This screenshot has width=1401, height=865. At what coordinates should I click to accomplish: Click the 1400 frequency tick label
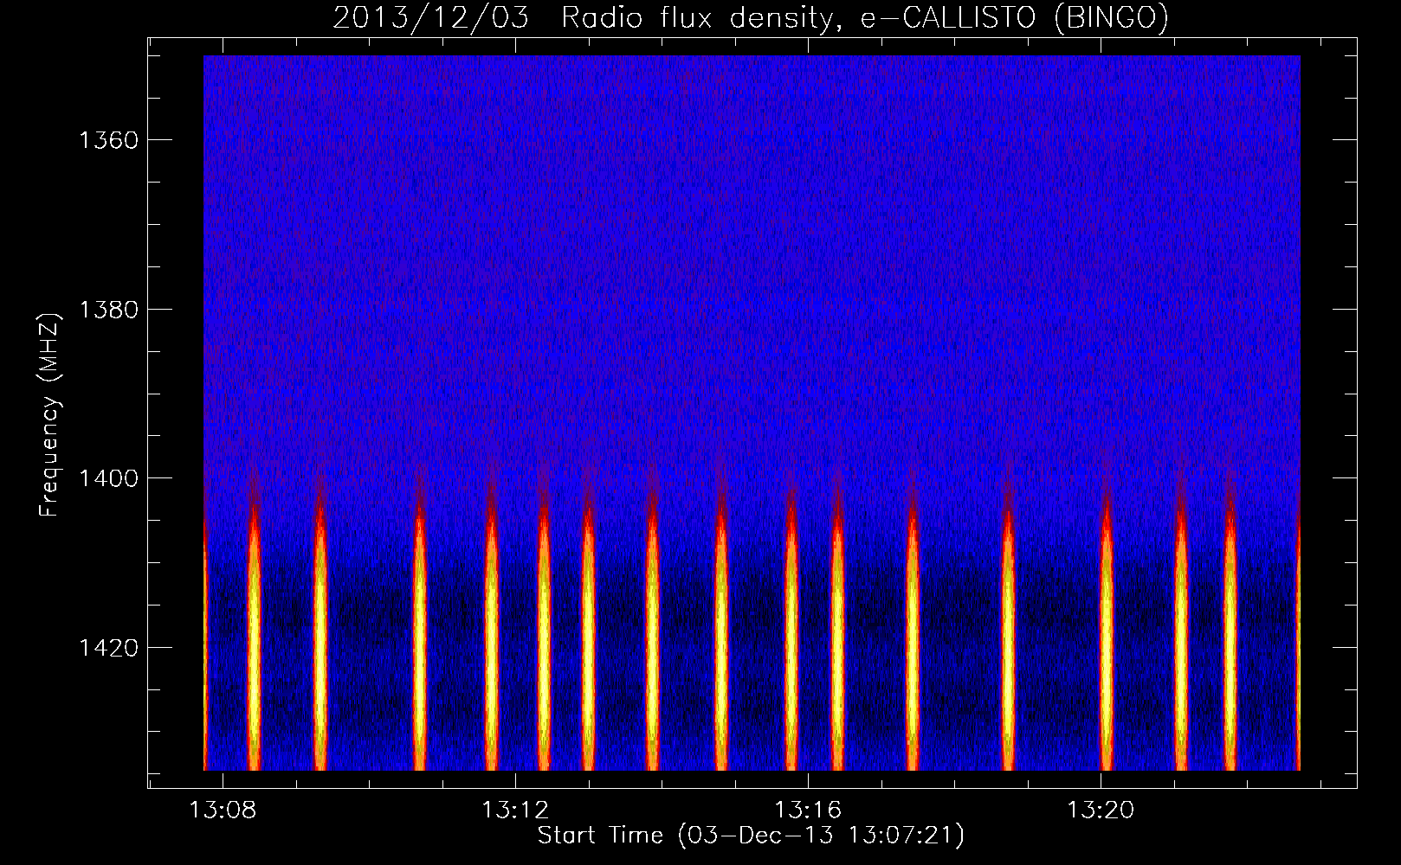tap(108, 478)
